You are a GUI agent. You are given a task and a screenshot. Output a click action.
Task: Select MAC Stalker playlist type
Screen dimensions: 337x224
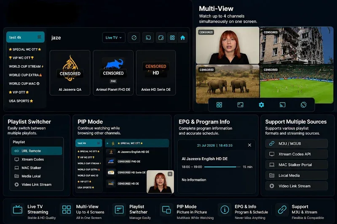[x=37, y=168]
